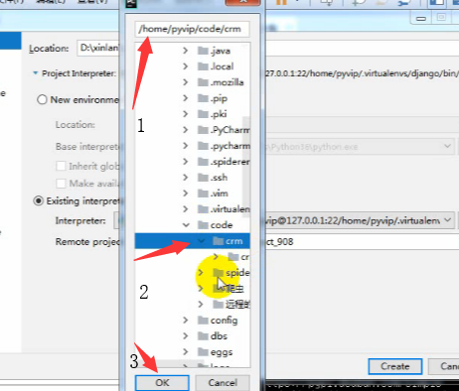Select the .pki folder name
Image resolution: width=459 pixels, height=391 pixels.
(219, 114)
